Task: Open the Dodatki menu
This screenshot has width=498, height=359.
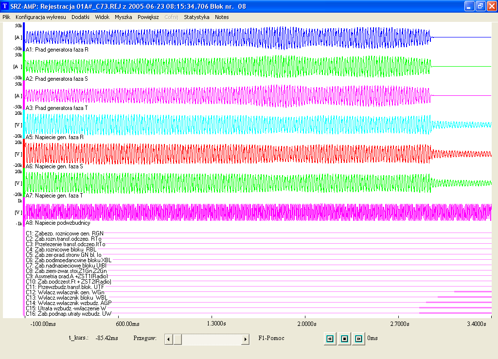Action: tap(80, 17)
